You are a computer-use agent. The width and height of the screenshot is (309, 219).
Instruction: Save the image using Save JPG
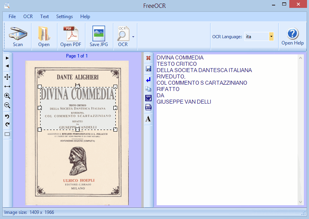pos(99,37)
